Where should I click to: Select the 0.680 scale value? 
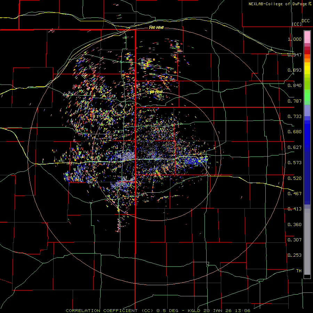tap(295, 132)
